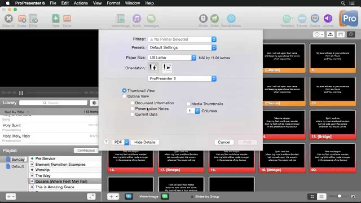
Task: Open the Paper Size dropdown
Action: click(x=172, y=58)
